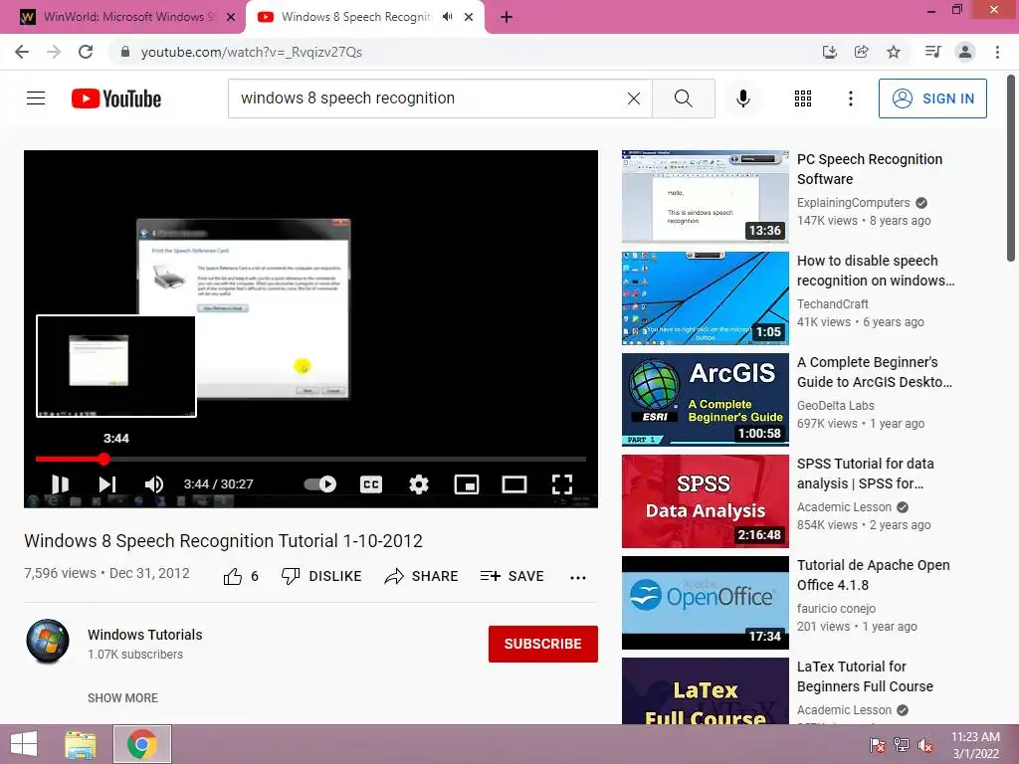1019x764 pixels.
Task: Open Action Center flag tray icon
Action: [877, 745]
